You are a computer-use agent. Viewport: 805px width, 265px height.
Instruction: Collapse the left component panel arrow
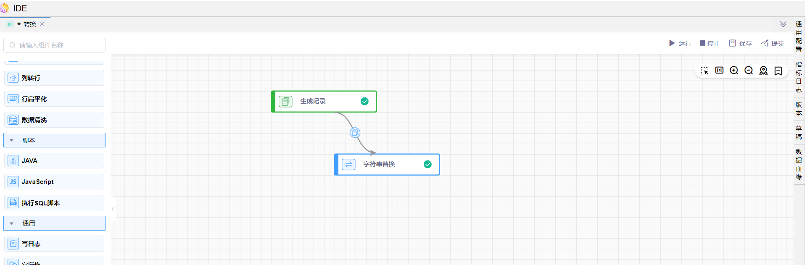[x=113, y=209]
